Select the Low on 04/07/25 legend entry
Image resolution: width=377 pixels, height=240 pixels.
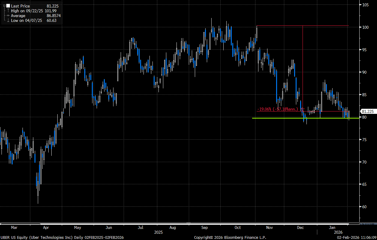(x=28, y=20)
